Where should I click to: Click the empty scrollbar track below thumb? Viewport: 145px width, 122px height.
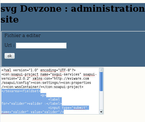click(x=101, y=101)
